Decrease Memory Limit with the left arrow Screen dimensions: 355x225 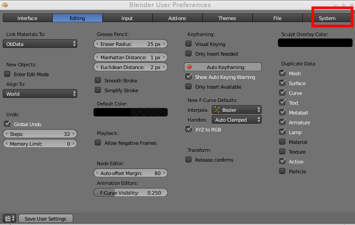(6, 143)
